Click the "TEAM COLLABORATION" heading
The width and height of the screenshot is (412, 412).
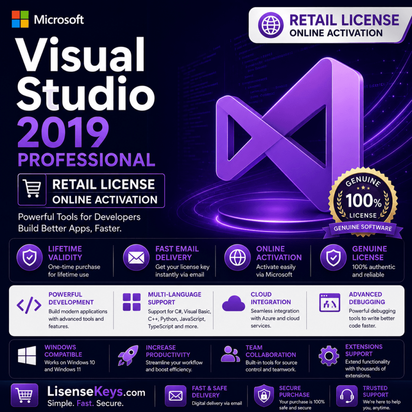tap(271, 351)
